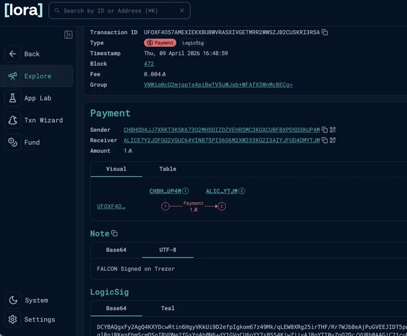Select App Lab in the sidebar
Image resolution: width=407 pixels, height=336 pixels.
[38, 98]
